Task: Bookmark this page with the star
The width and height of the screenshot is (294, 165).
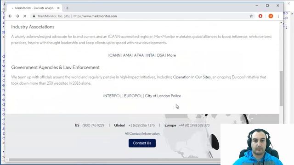Action: tap(251, 16)
